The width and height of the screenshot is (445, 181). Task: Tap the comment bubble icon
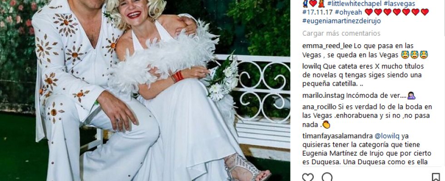(x=327, y=177)
